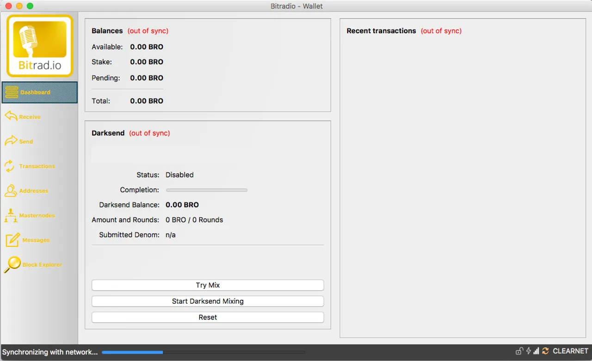Viewport: 592px width, 361px height.
Task: Click Start Darksend Mixing
Action: click(208, 301)
